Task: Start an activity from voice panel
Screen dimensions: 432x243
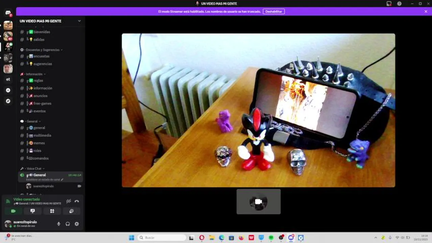Action: point(52,211)
